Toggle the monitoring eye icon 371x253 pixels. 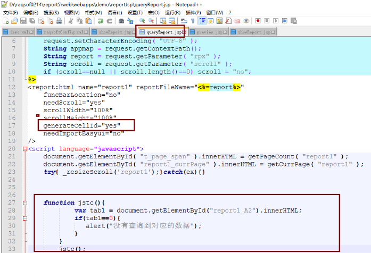246,21
